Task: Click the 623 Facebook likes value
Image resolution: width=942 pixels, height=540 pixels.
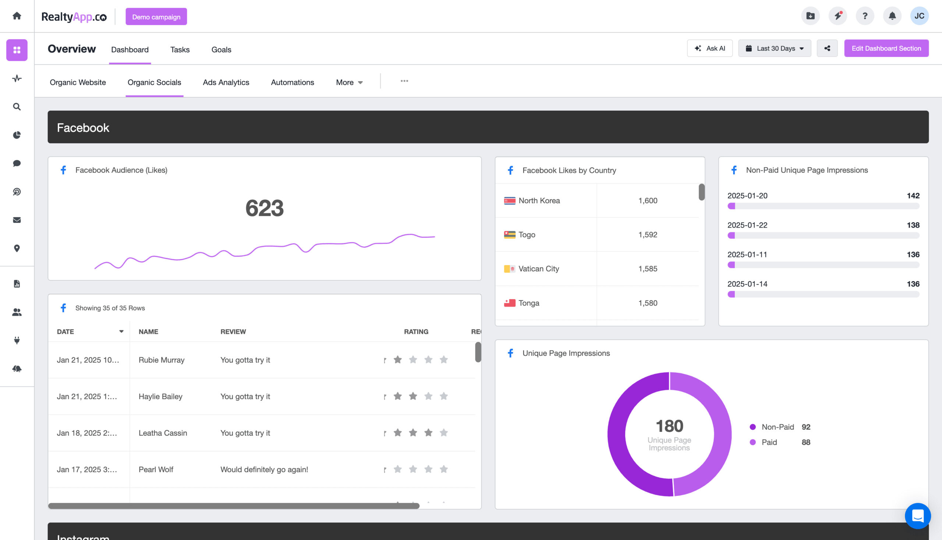Action: pyautogui.click(x=264, y=208)
